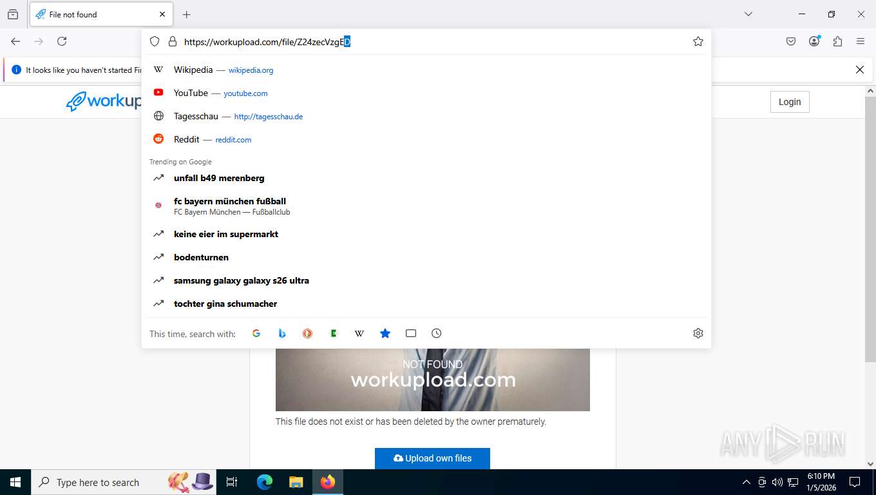Screen dimensions: 876x495
Task: Search this time with Google icon
Action: tap(256, 333)
